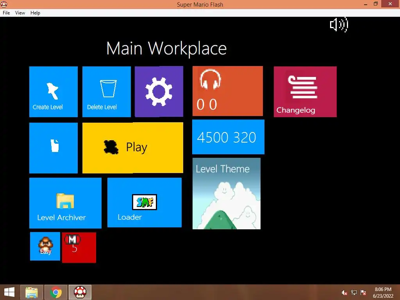Viewport: 400px width, 300px height.
Task: Toggle sound with the speaker icon
Action: click(x=339, y=25)
